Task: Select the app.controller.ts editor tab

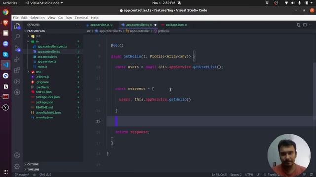Action: [x=137, y=25]
